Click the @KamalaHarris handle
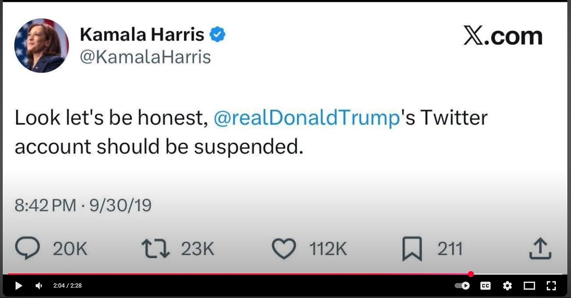Screen dimensions: 571x298 pos(145,57)
